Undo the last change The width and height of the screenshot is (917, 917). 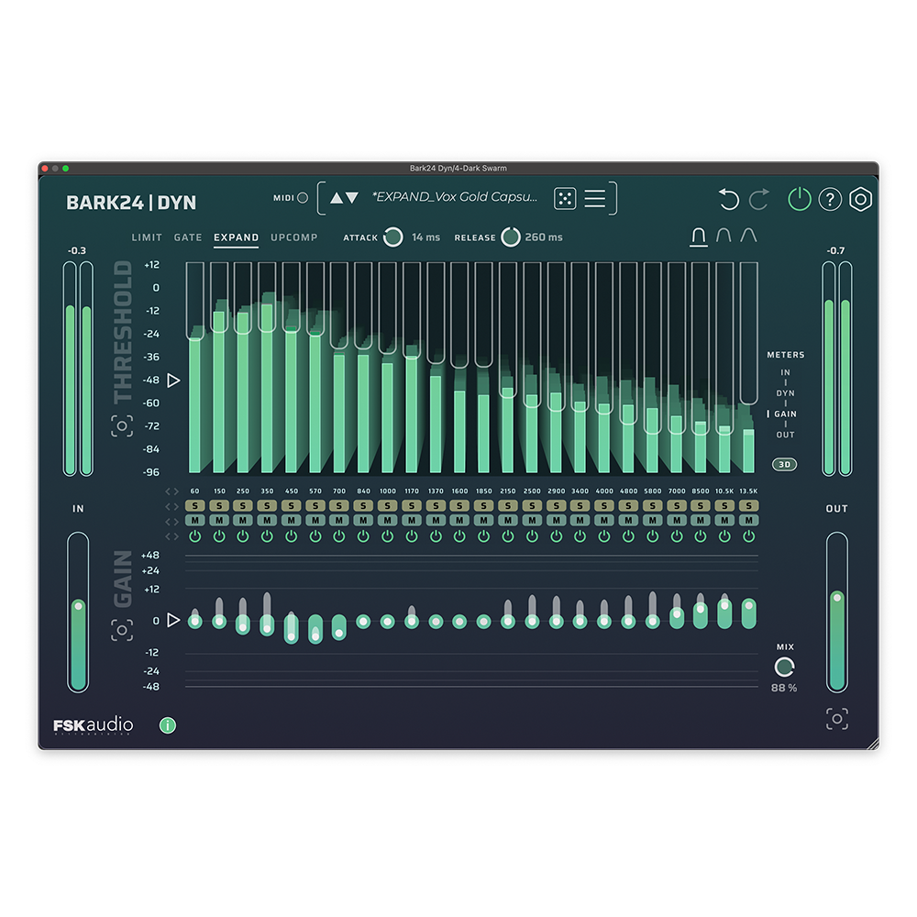point(729,199)
